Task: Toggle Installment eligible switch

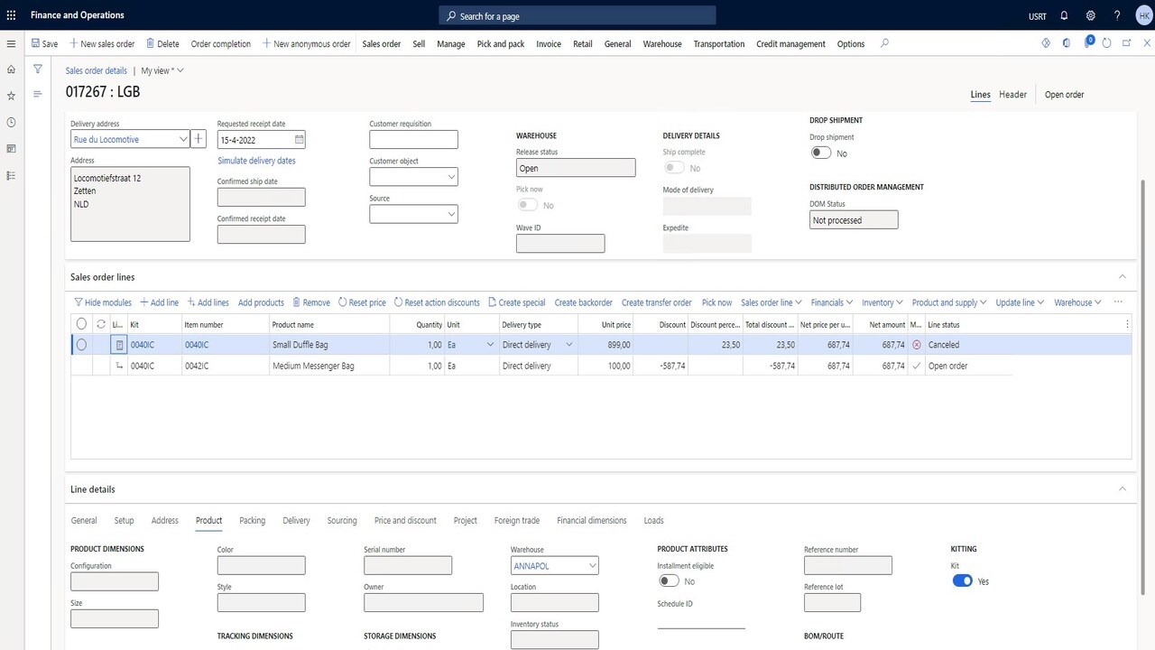Action: click(669, 580)
